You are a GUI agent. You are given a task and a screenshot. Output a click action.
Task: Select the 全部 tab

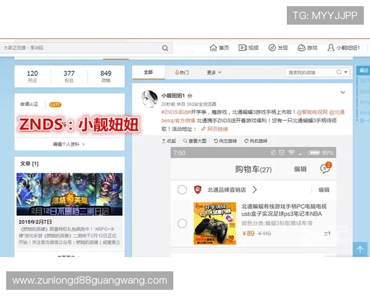pos(148,72)
